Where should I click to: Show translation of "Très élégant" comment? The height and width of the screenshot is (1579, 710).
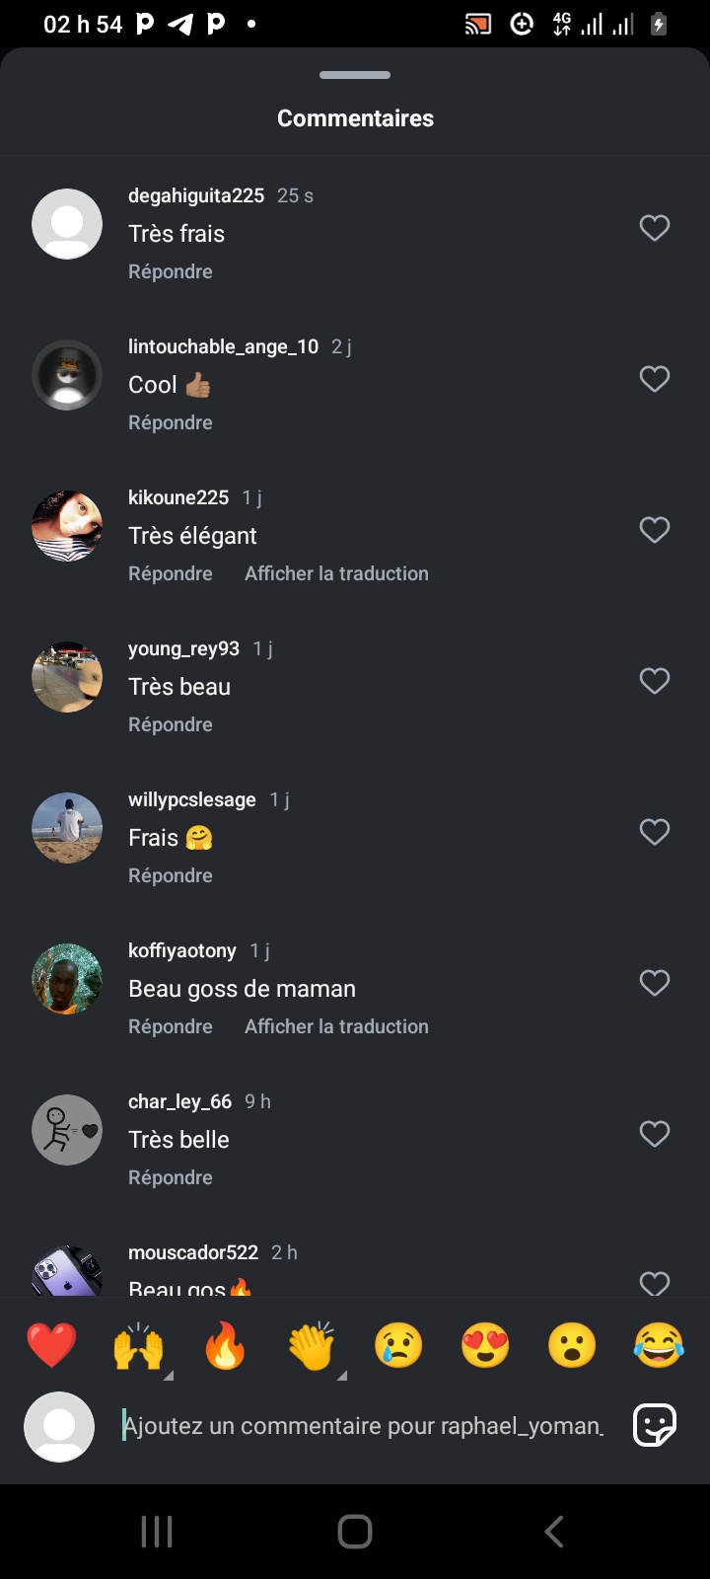(x=336, y=573)
